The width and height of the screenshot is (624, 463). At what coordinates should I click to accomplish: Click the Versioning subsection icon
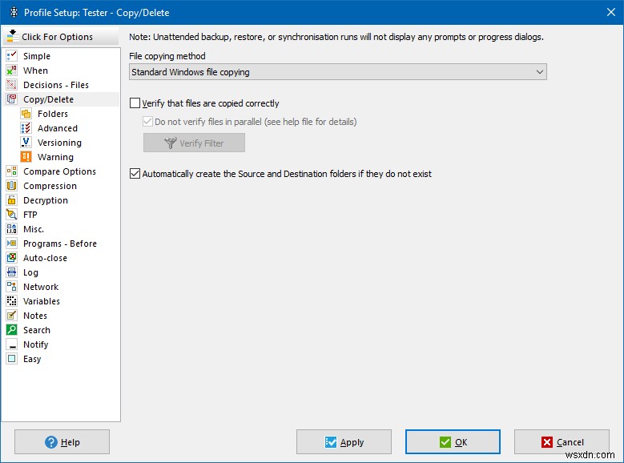pos(26,143)
